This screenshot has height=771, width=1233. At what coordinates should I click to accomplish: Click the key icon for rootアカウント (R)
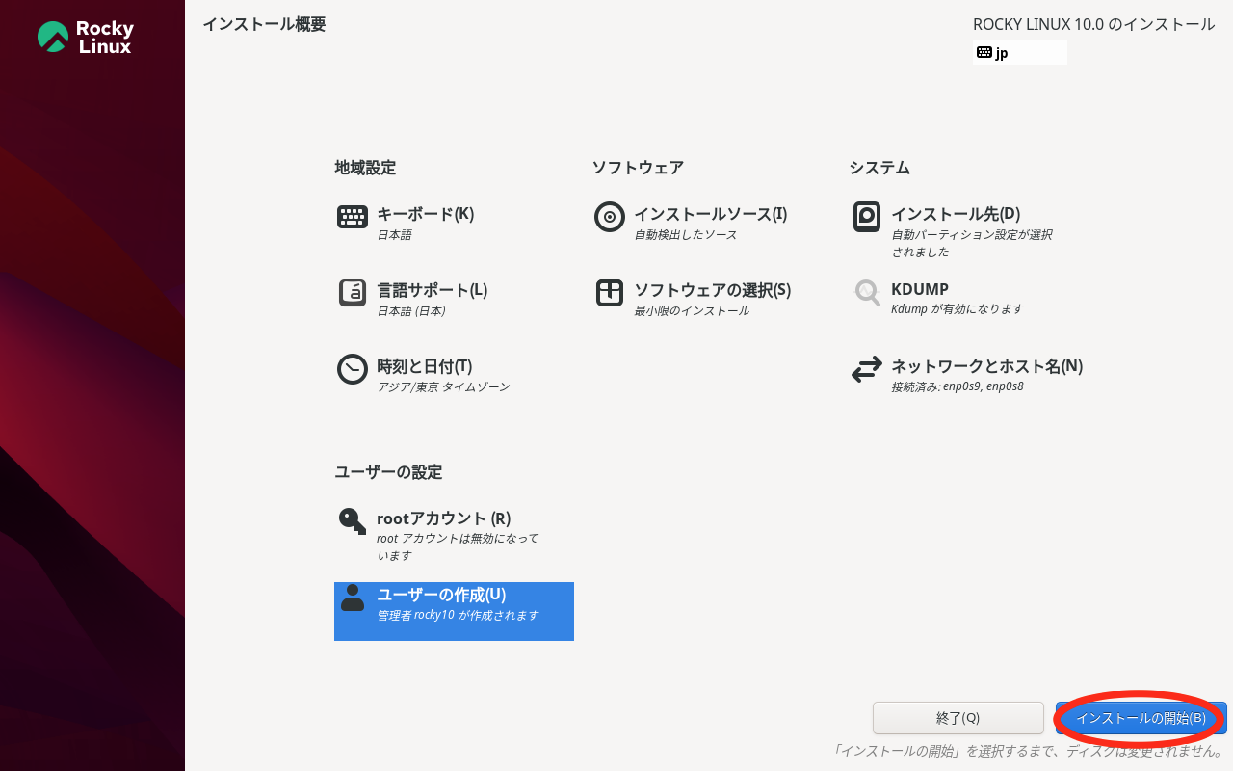[x=352, y=520]
